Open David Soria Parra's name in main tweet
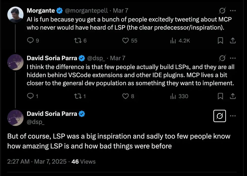 point(52,114)
